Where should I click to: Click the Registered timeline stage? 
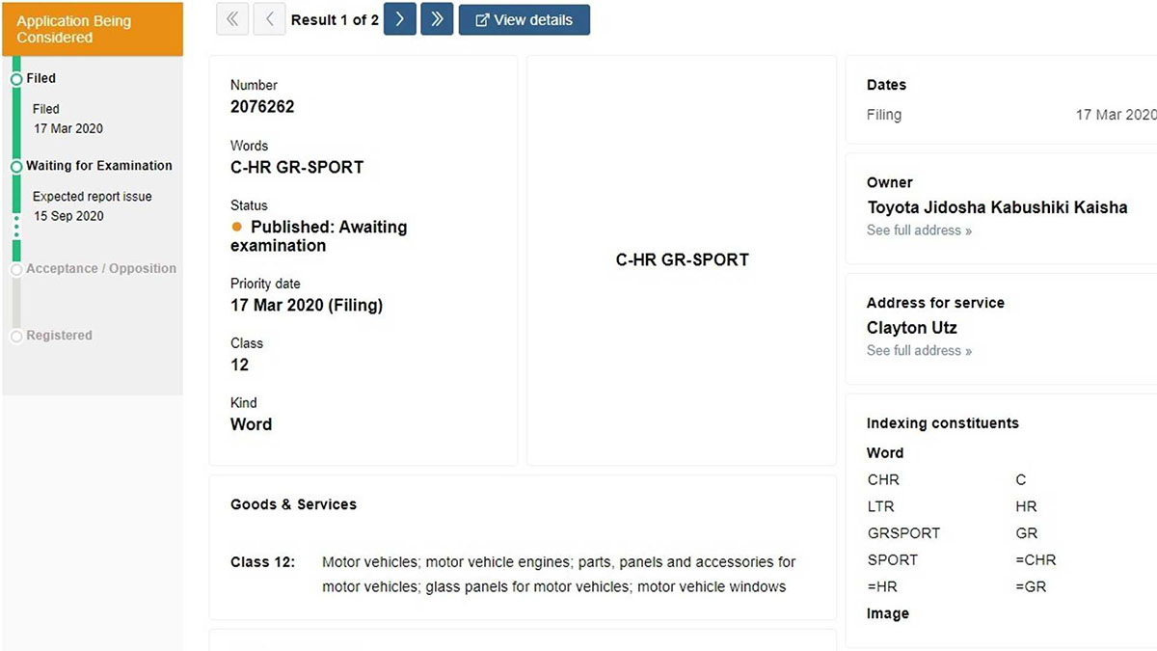59,336
